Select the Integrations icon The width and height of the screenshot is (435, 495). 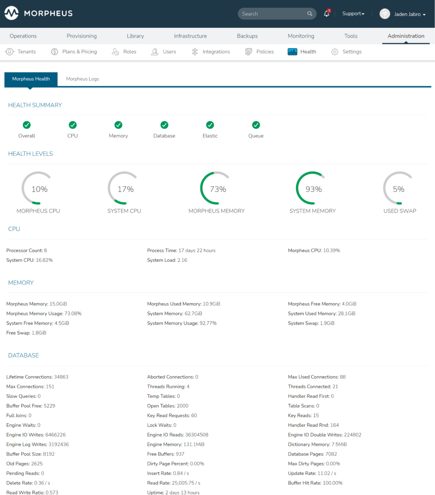point(195,52)
